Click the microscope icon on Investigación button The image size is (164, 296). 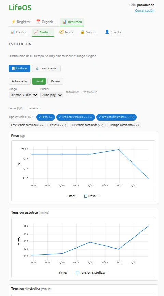37,68
